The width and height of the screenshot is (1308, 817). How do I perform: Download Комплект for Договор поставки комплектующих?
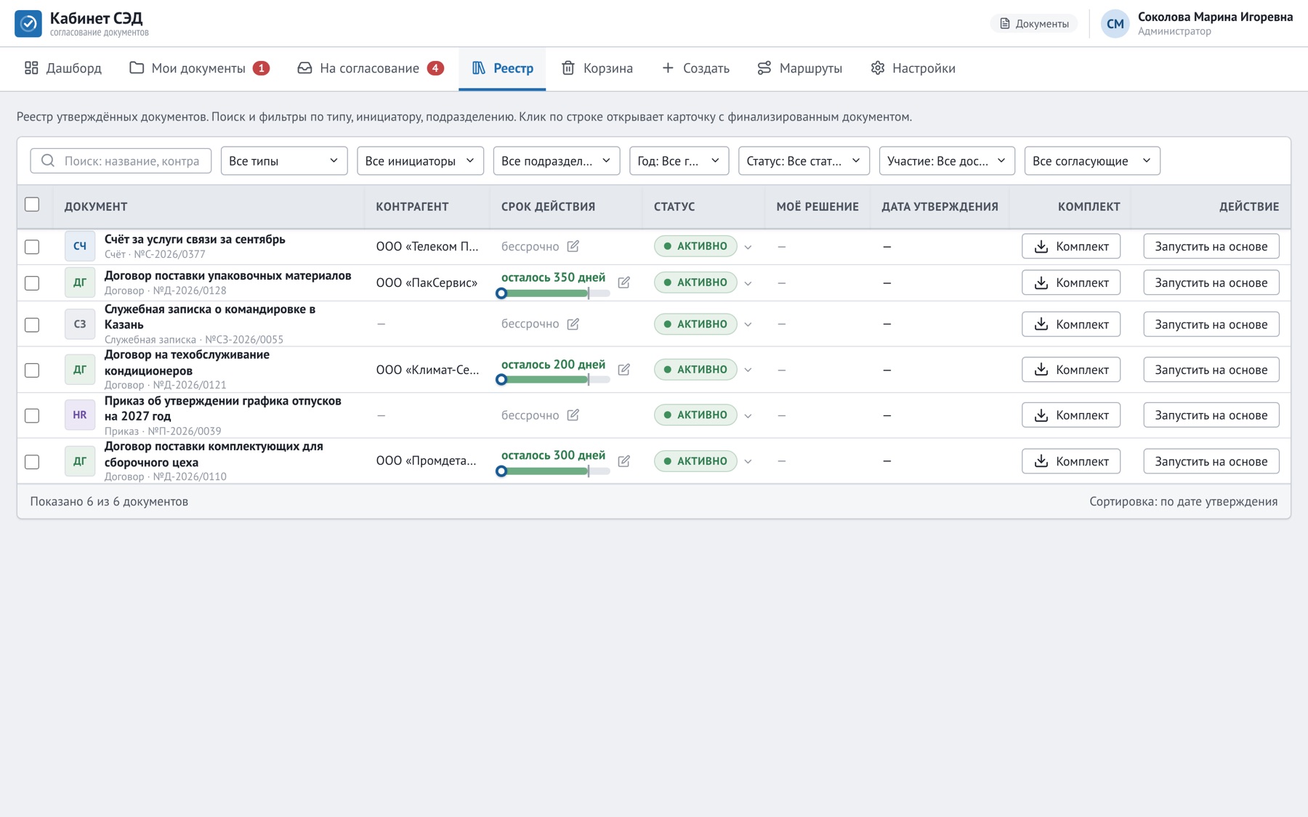(1071, 461)
